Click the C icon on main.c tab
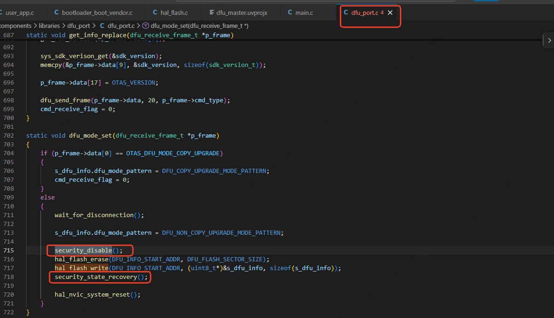The height and width of the screenshot is (318, 554). pos(290,13)
